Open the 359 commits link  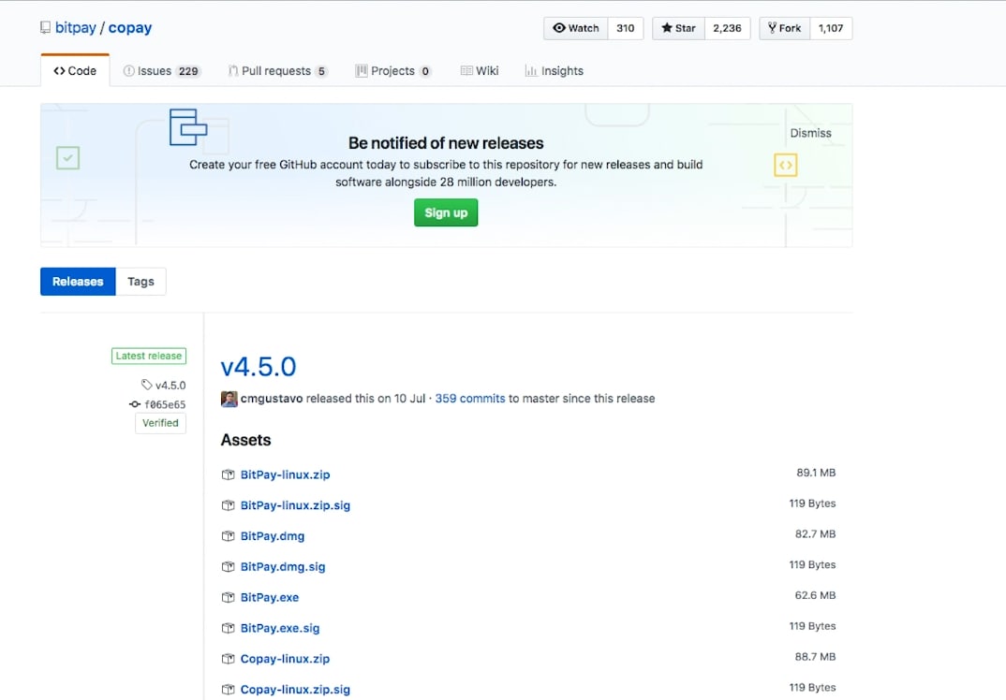[x=470, y=399]
